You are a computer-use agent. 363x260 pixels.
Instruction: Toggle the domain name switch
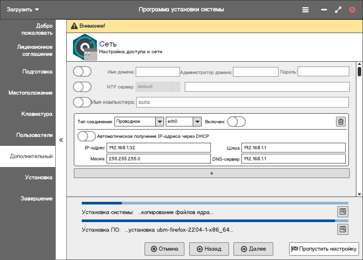82,71
